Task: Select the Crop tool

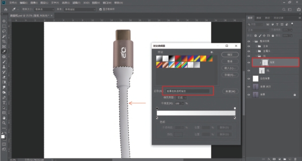Action: (x=4, y=41)
